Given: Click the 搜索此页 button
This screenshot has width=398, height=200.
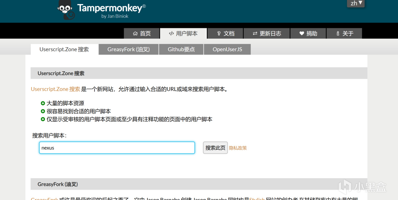Looking at the screenshot, I should (215, 148).
